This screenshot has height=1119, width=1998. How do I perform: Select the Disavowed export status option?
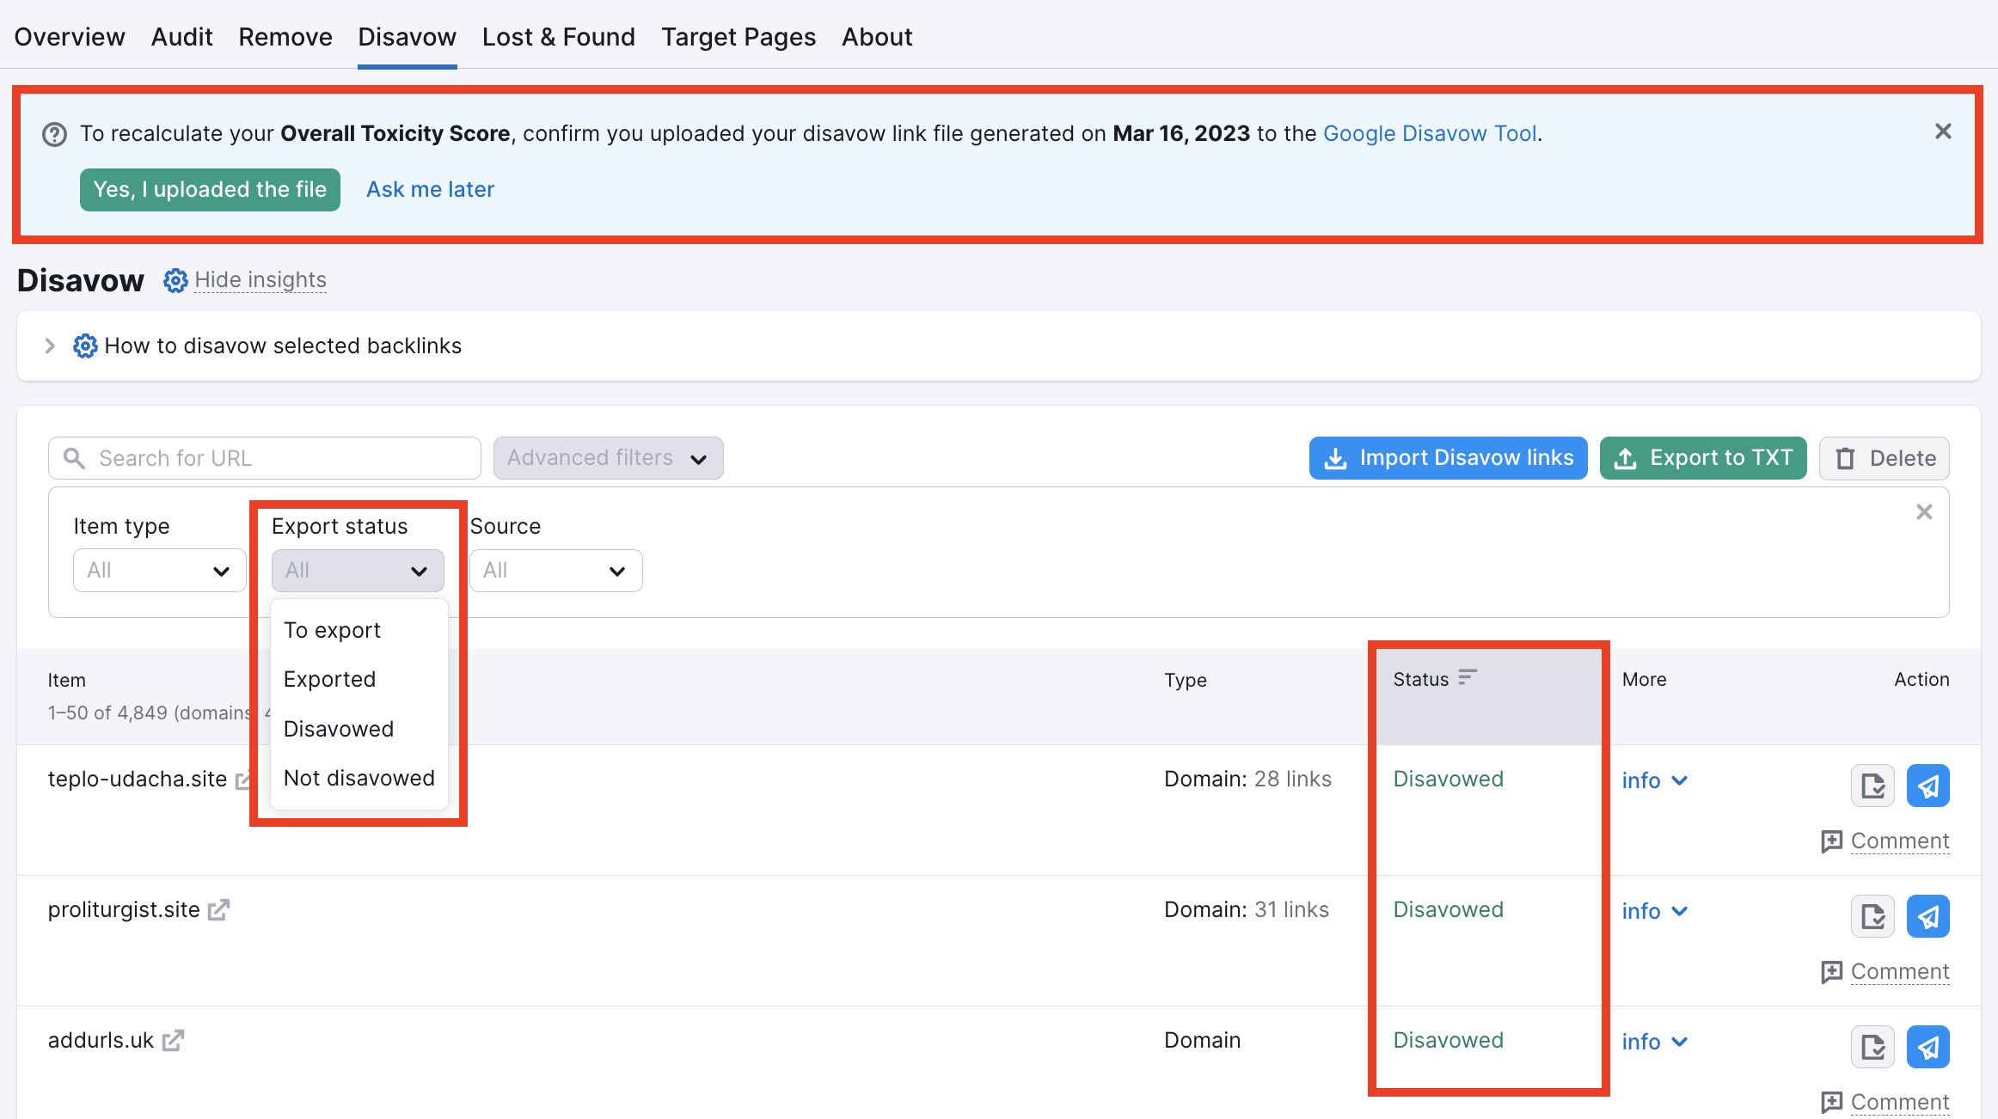338,728
